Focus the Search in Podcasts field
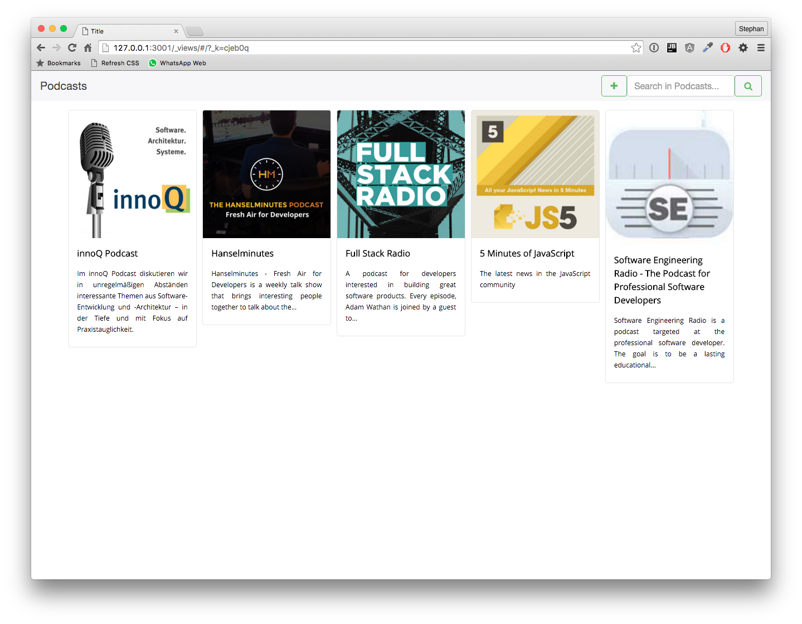The width and height of the screenshot is (802, 624). [x=681, y=86]
